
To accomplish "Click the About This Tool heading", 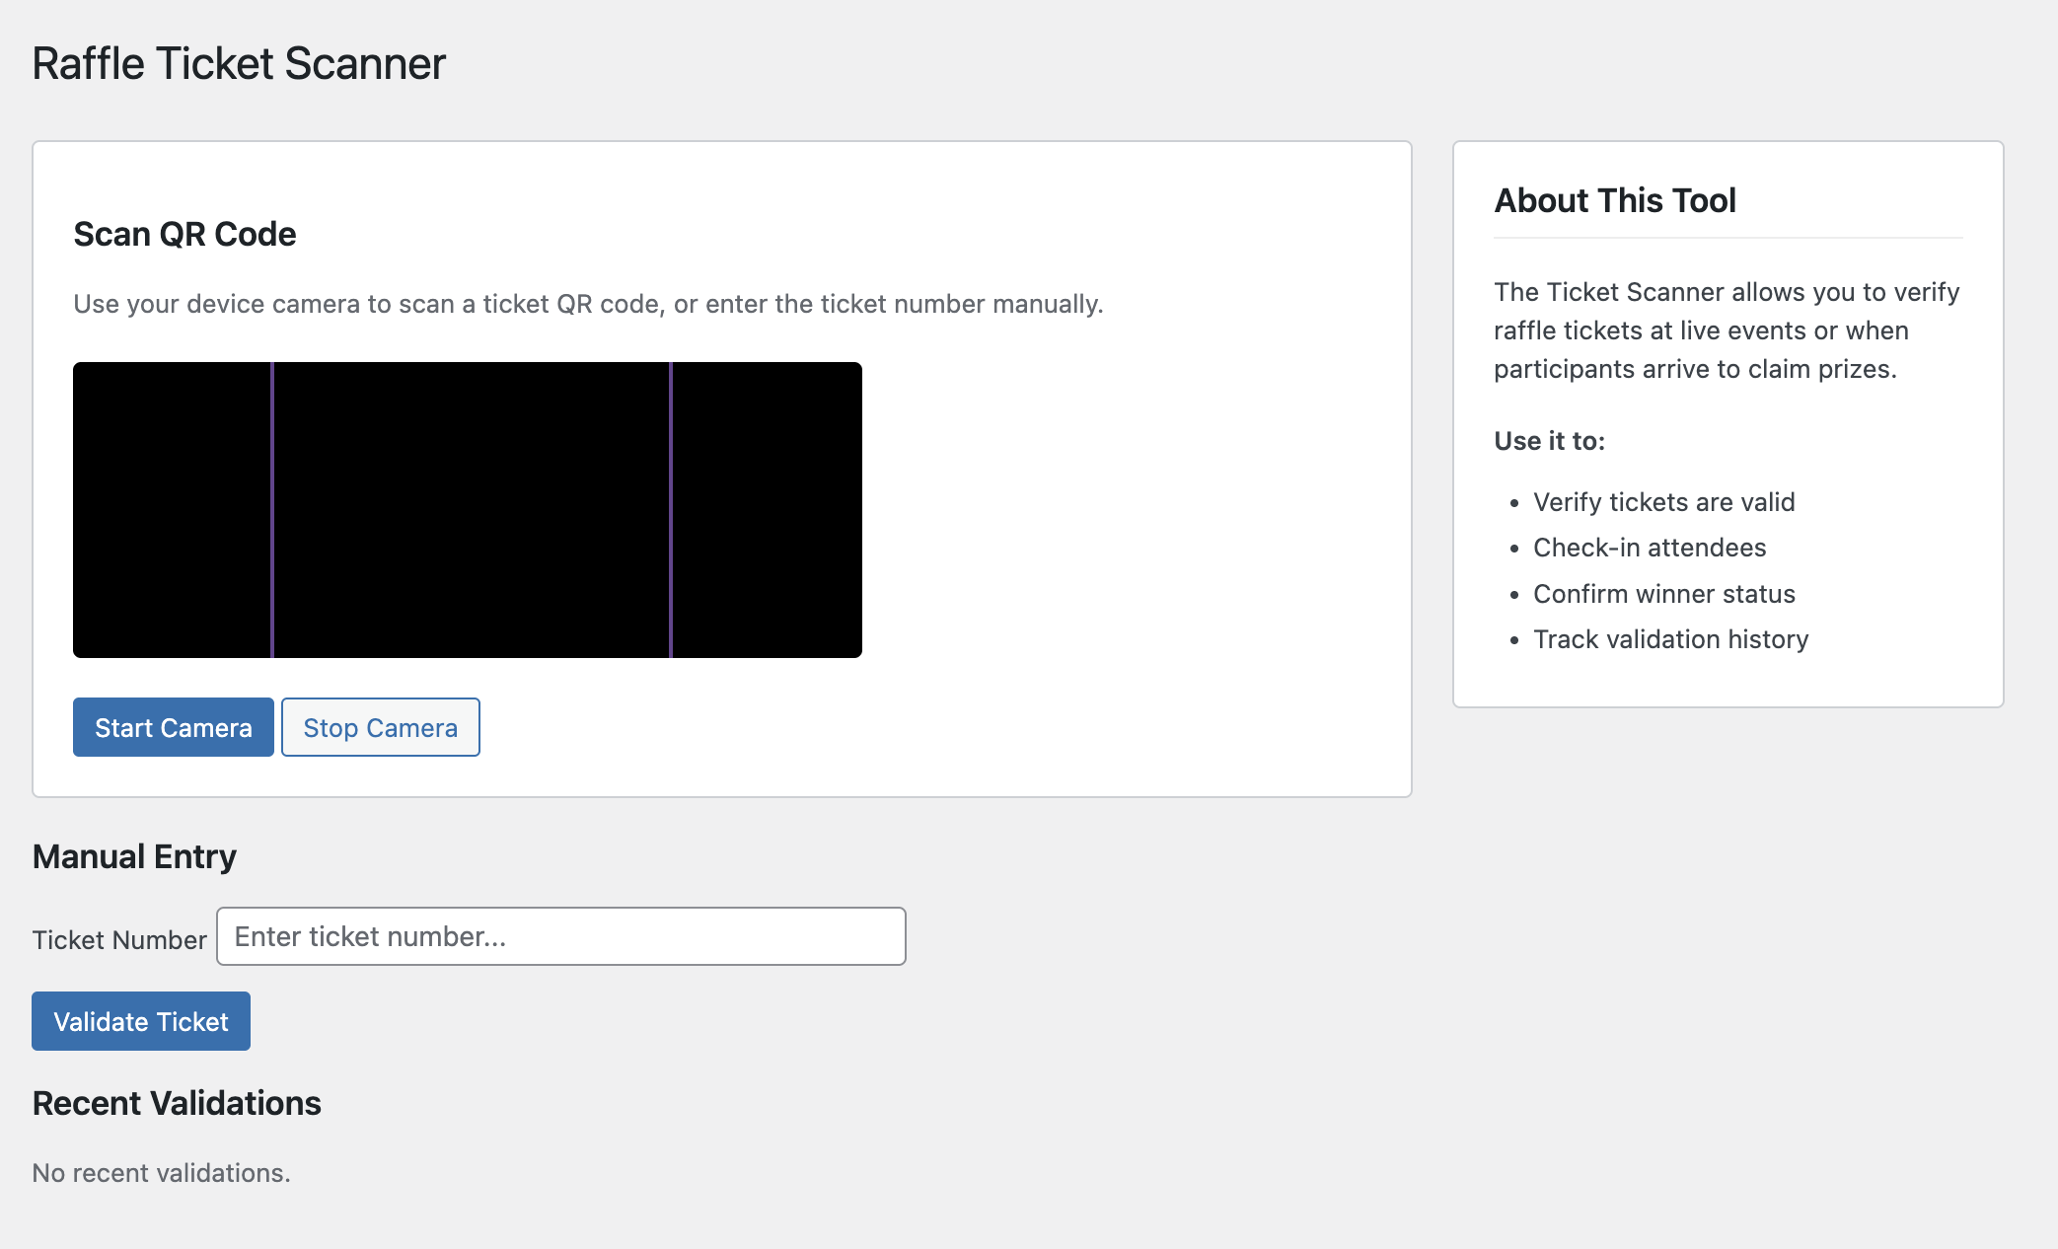I will pos(1615,200).
